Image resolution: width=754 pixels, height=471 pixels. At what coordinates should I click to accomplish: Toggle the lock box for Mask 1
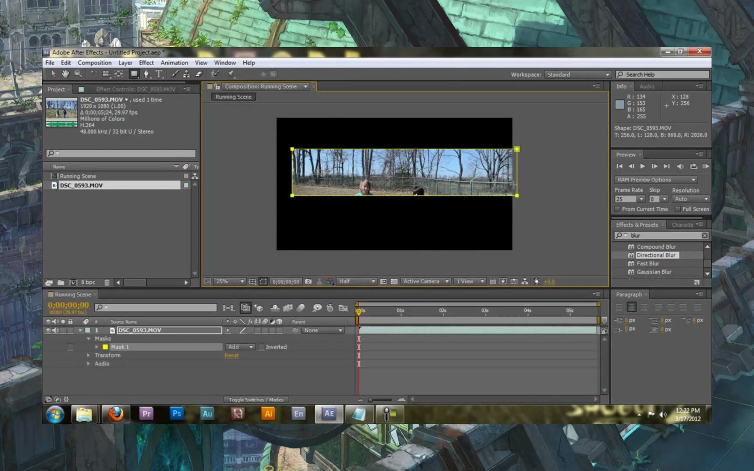(x=70, y=347)
